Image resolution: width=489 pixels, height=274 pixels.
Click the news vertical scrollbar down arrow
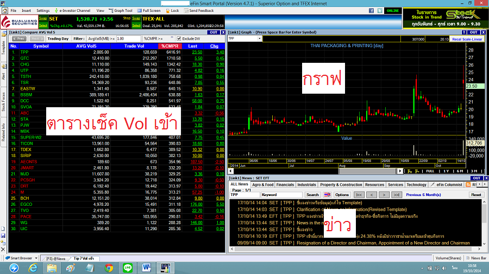click(x=484, y=244)
